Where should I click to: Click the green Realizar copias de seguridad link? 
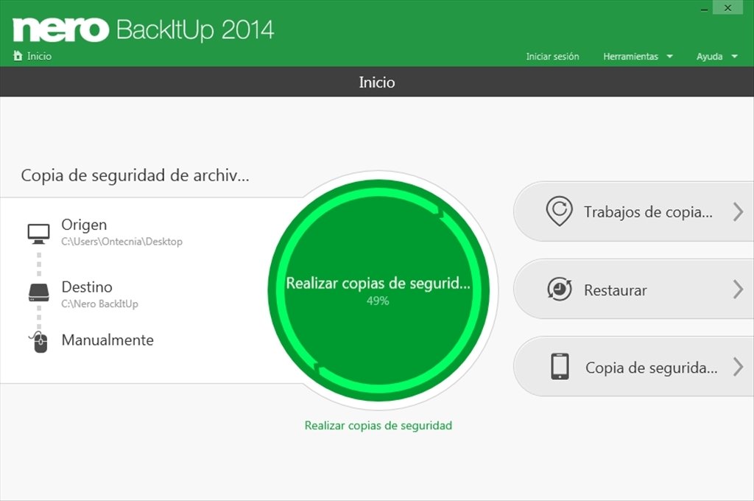tap(378, 425)
